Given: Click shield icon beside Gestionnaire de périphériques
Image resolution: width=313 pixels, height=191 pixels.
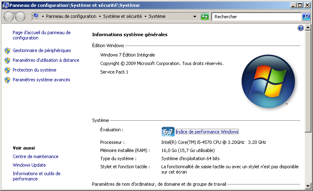Looking at the screenshot, I should click(7, 51).
